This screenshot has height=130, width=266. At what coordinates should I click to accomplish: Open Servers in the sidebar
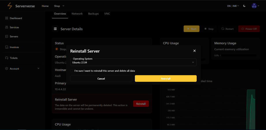coord(12,36)
